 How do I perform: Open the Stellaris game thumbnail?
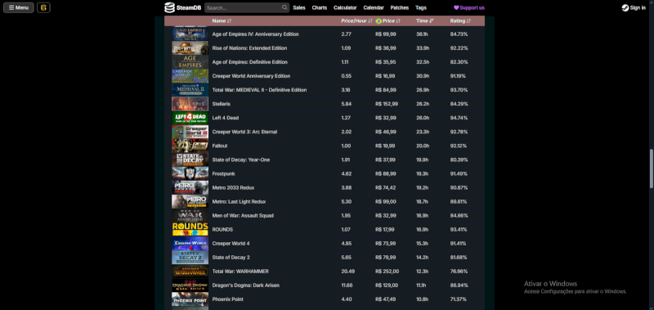tap(190, 104)
